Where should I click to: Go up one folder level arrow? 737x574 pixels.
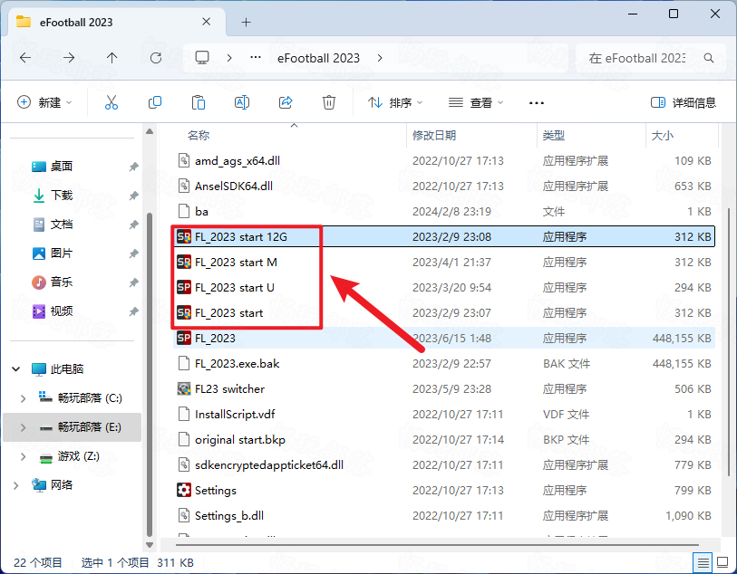point(112,58)
